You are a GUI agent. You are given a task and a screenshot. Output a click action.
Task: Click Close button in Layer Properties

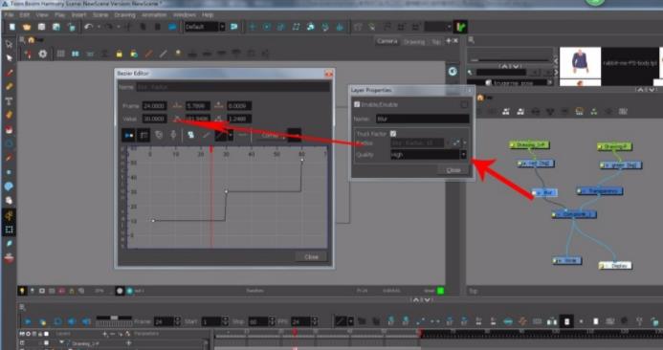[453, 170]
